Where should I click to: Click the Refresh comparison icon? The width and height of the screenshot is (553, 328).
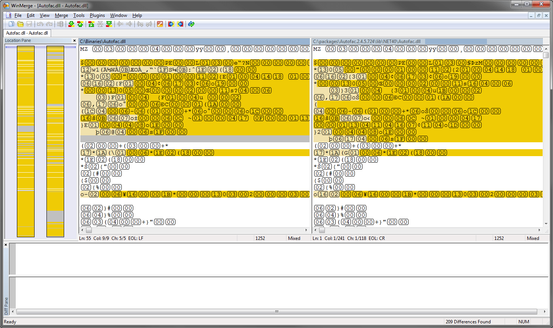point(191,24)
